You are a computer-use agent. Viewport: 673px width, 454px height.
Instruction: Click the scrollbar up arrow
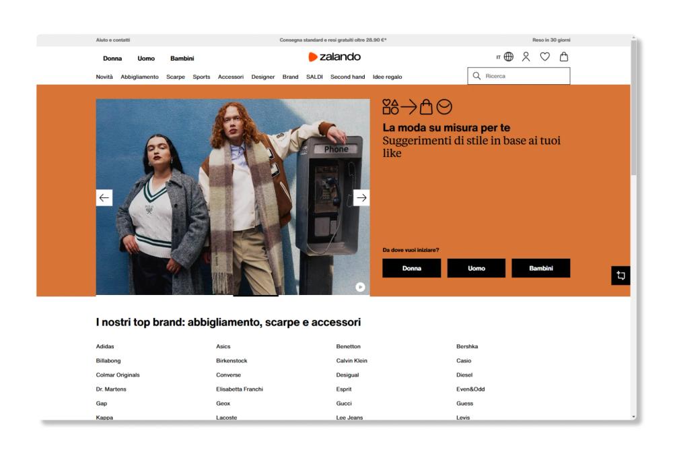click(633, 38)
